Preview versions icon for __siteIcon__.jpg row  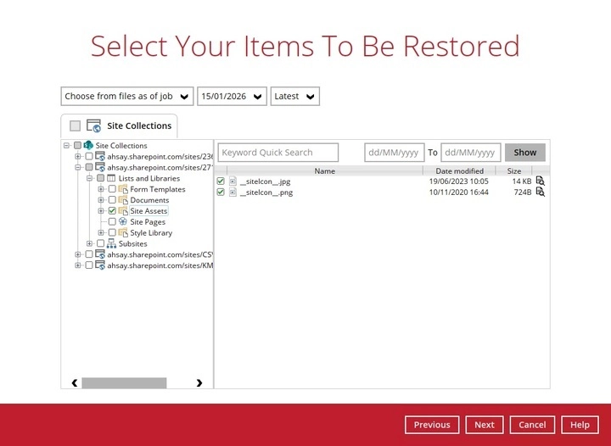tap(540, 181)
